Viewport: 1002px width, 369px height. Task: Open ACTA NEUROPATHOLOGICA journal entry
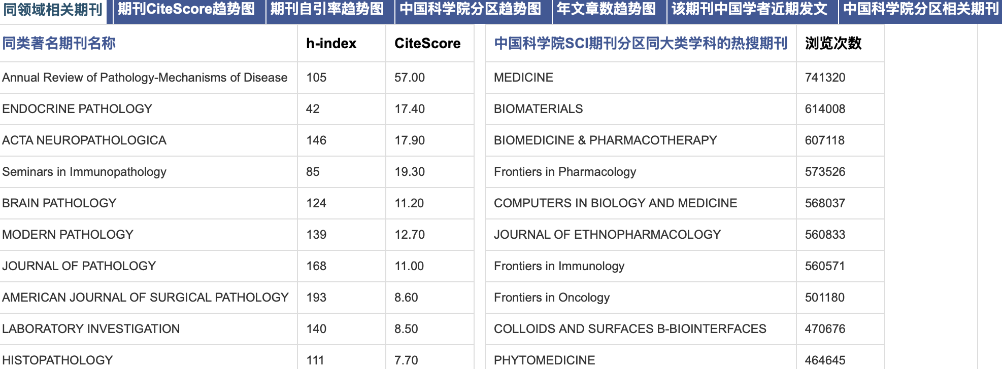coord(84,140)
